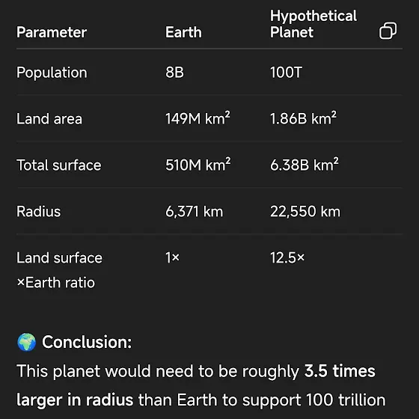Screen dimensions: 419x419
Task: Select the Parameter column header
Action: coord(52,33)
